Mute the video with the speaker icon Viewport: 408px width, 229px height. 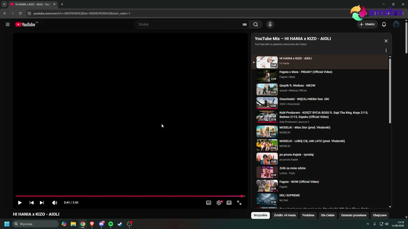pos(55,203)
